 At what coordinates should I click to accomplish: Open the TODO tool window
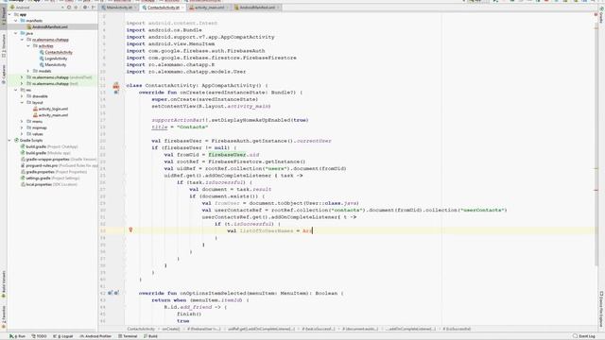tap(39, 336)
